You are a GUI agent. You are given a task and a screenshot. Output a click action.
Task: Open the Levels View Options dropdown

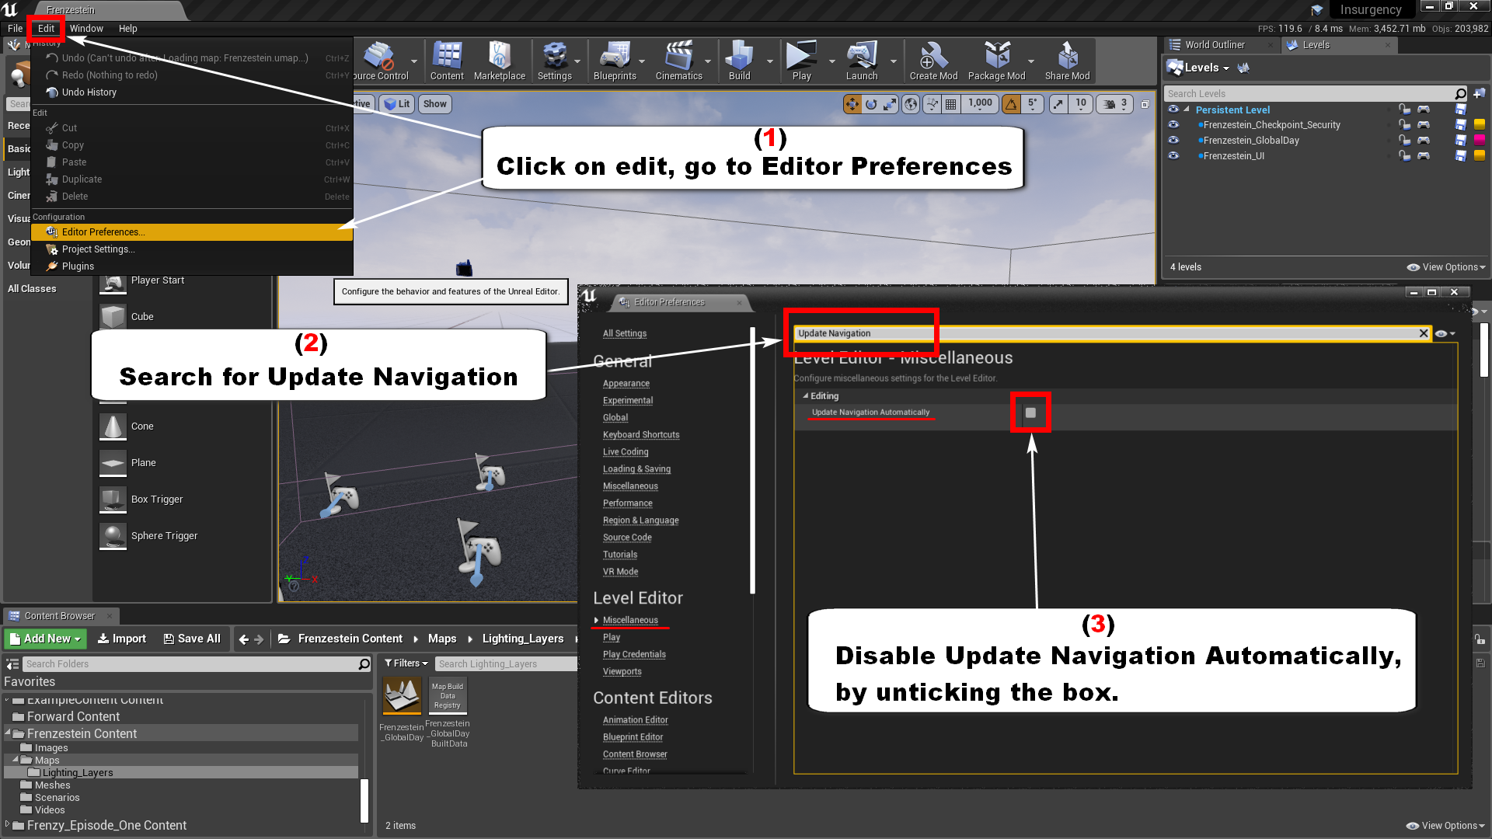click(1446, 267)
